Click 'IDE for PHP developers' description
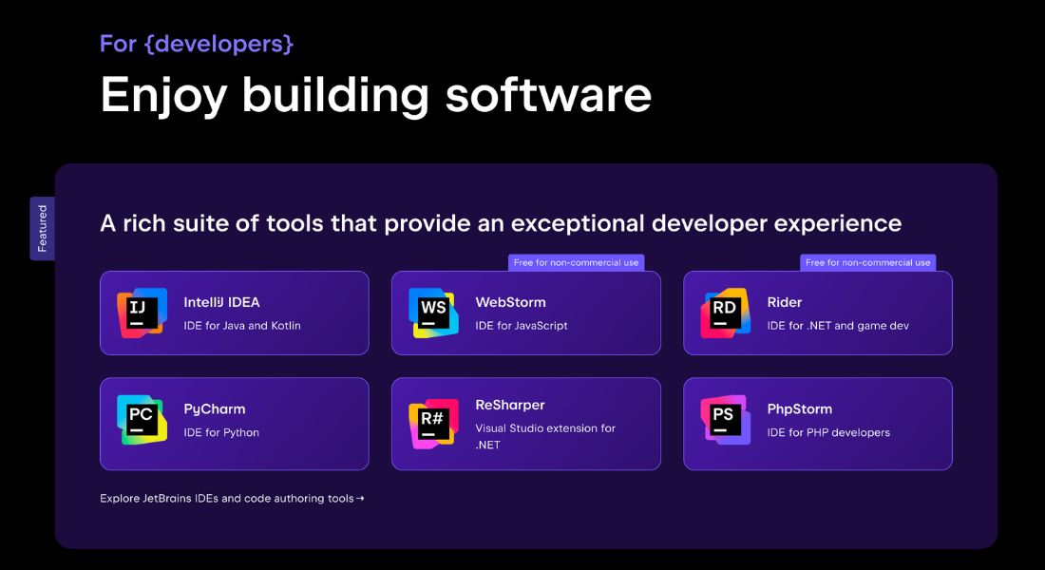Screen dimensions: 1045x570 (828, 432)
